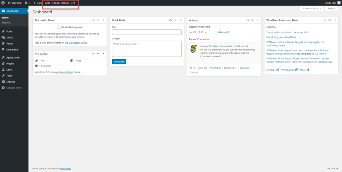Click the Appearance paintbrush icon

[3, 57]
